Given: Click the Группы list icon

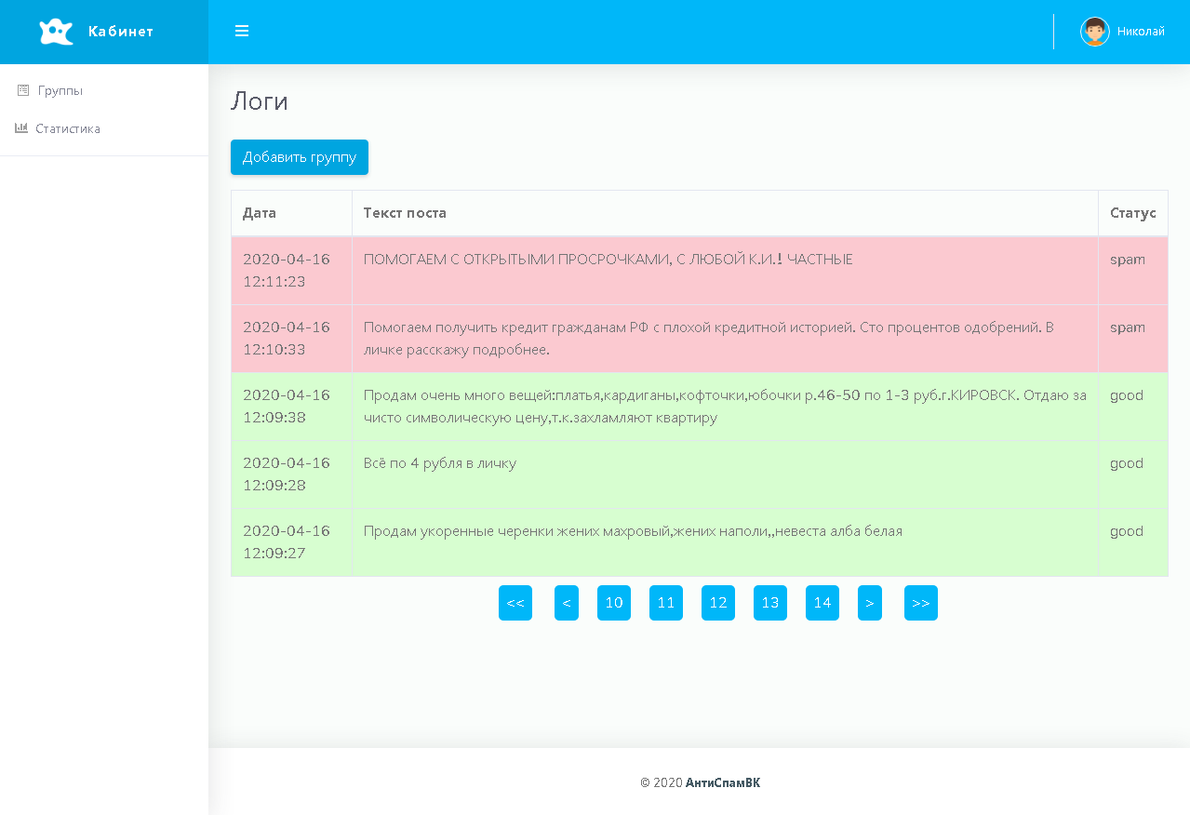Looking at the screenshot, I should (x=23, y=90).
